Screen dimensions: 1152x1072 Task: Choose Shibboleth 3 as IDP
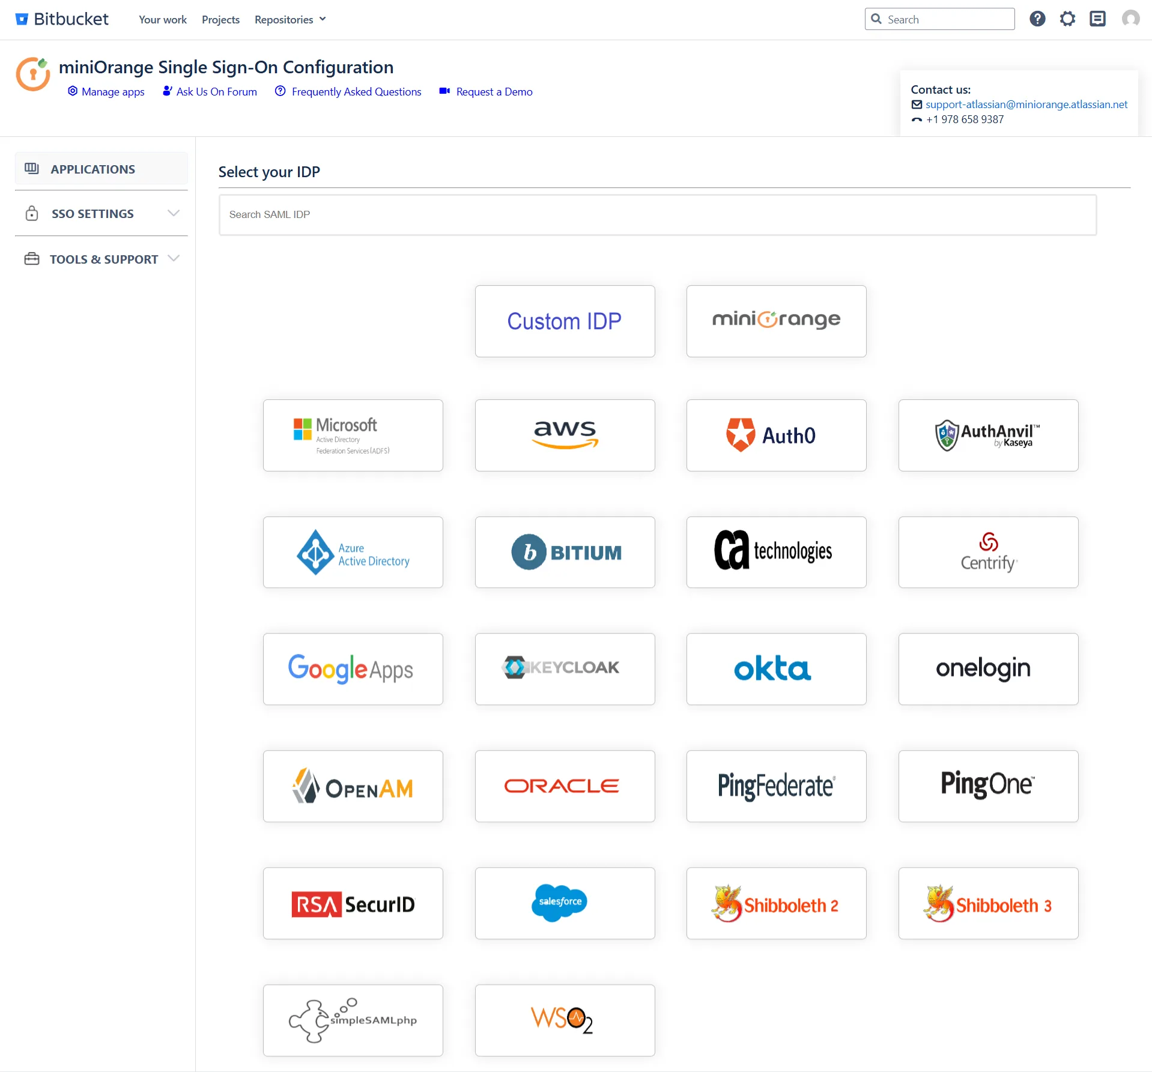coord(987,903)
